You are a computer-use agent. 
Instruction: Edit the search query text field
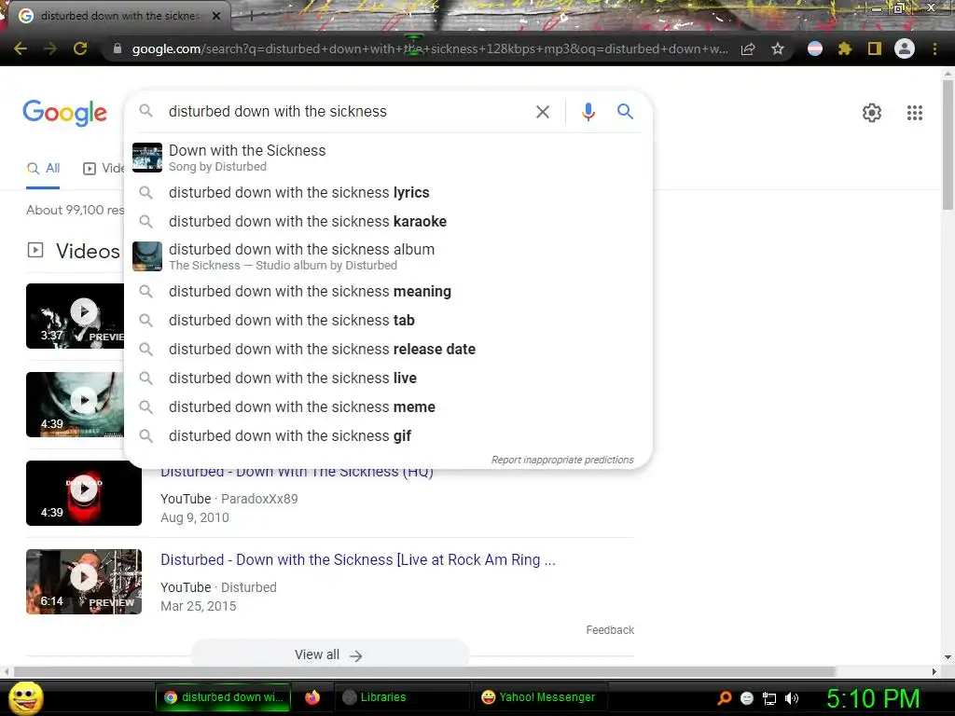point(344,112)
